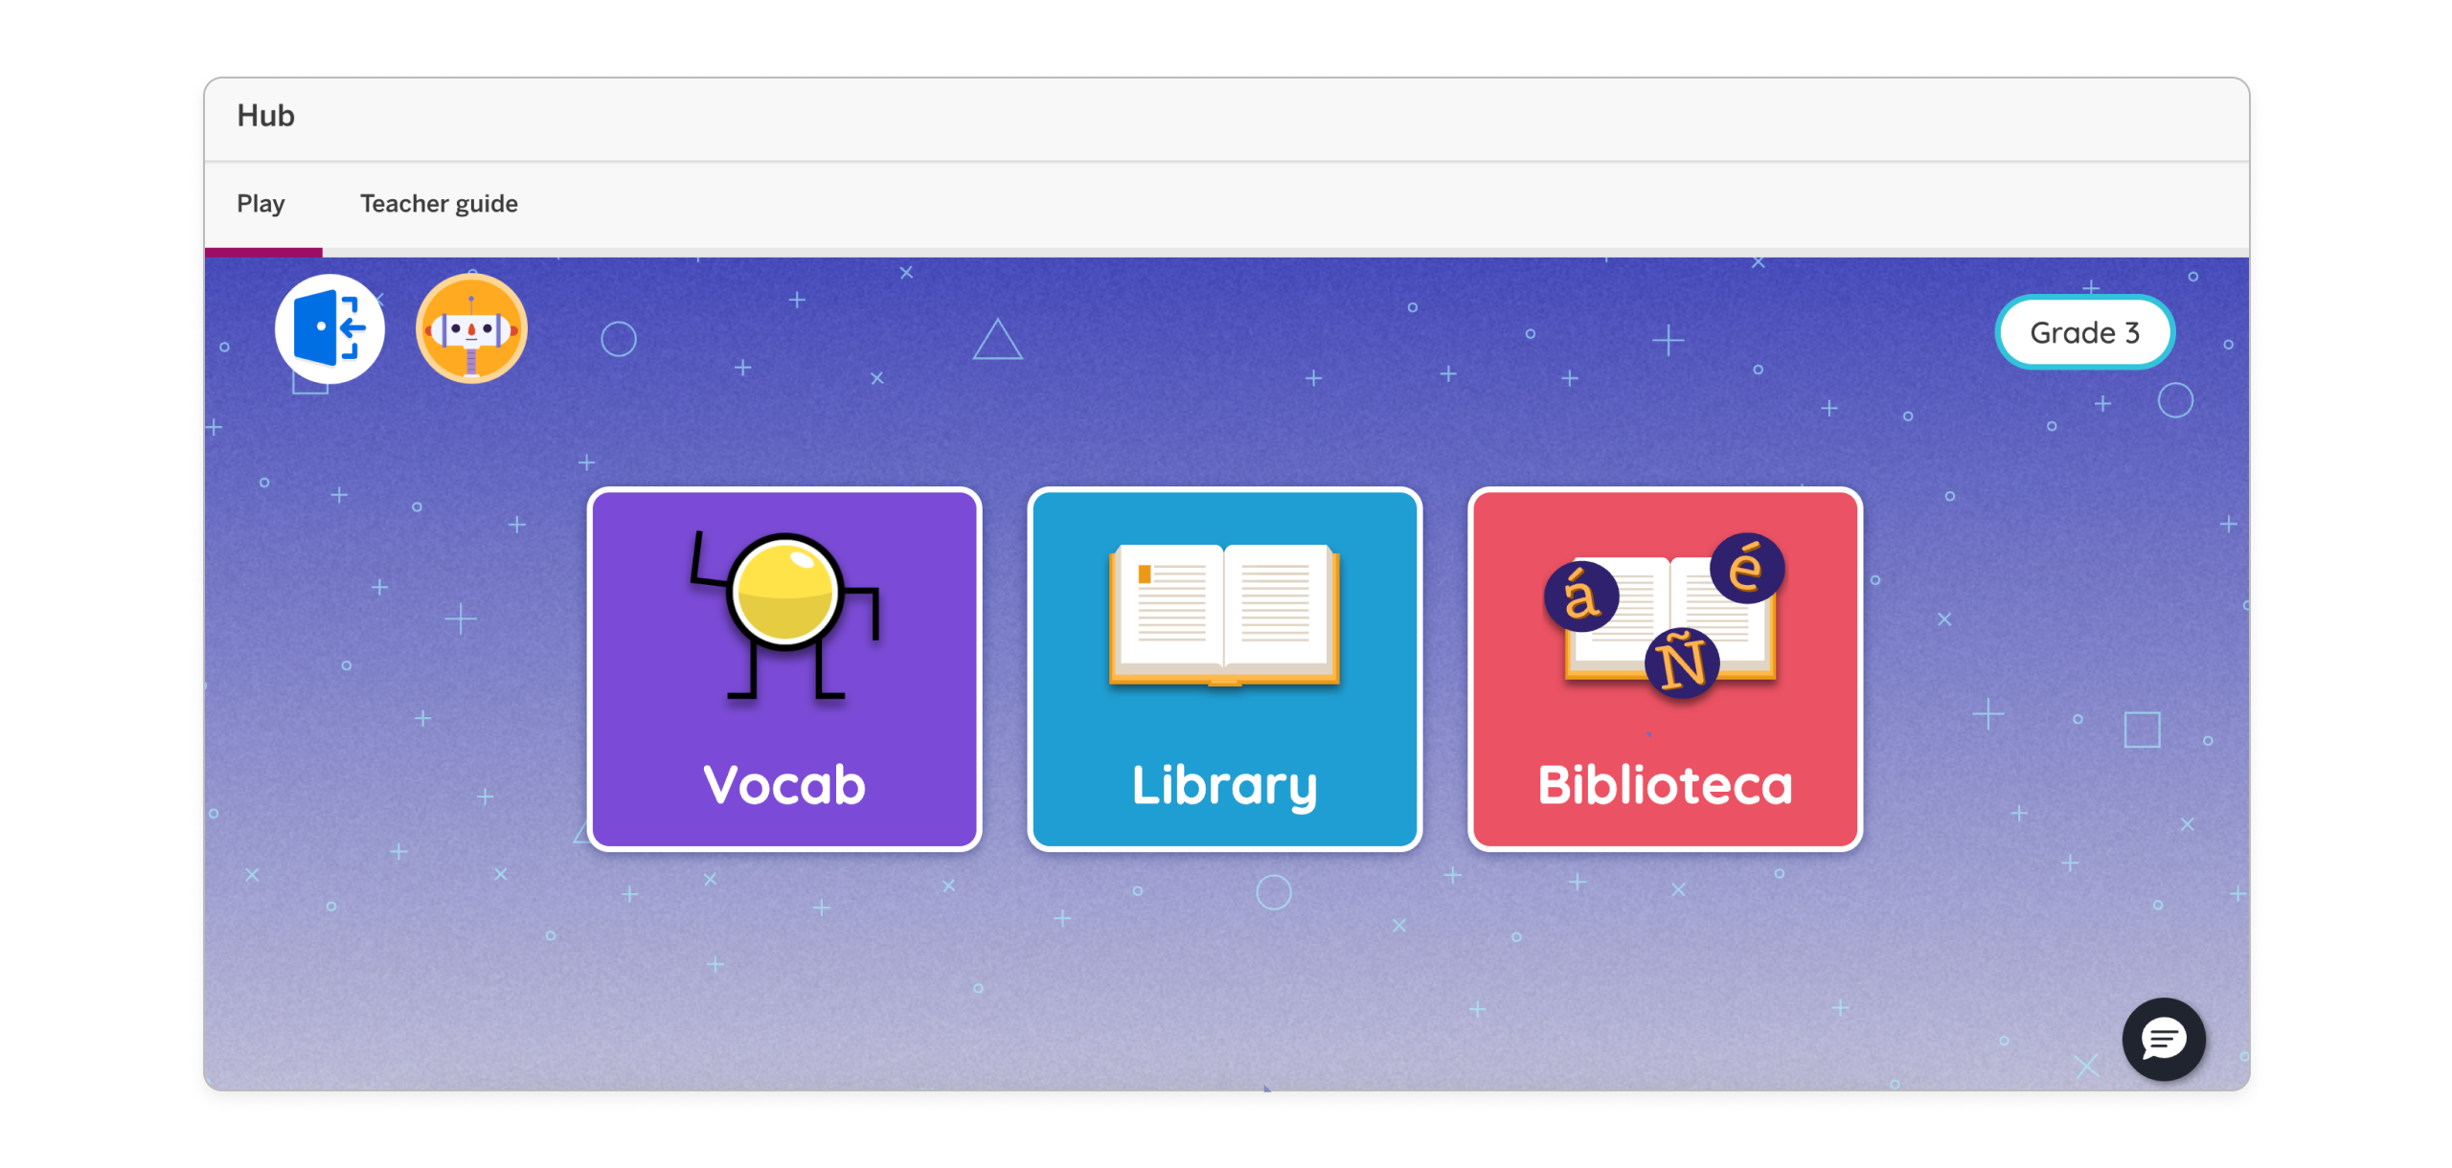This screenshot has width=2452, height=1168.
Task: Select the yellow Vocab character icon
Action: click(784, 616)
